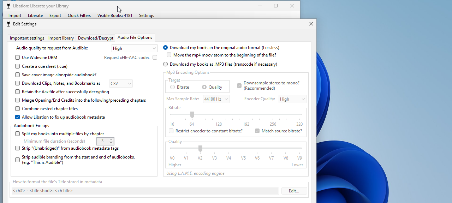Select Download my books as .MP3 files

[x=165, y=64]
